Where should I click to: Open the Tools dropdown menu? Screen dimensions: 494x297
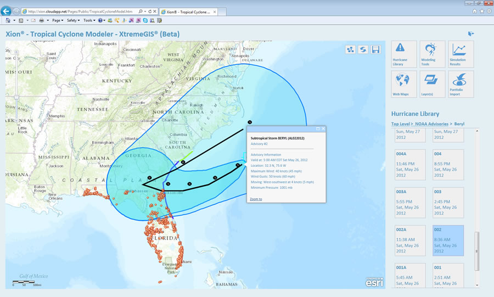(x=89, y=20)
